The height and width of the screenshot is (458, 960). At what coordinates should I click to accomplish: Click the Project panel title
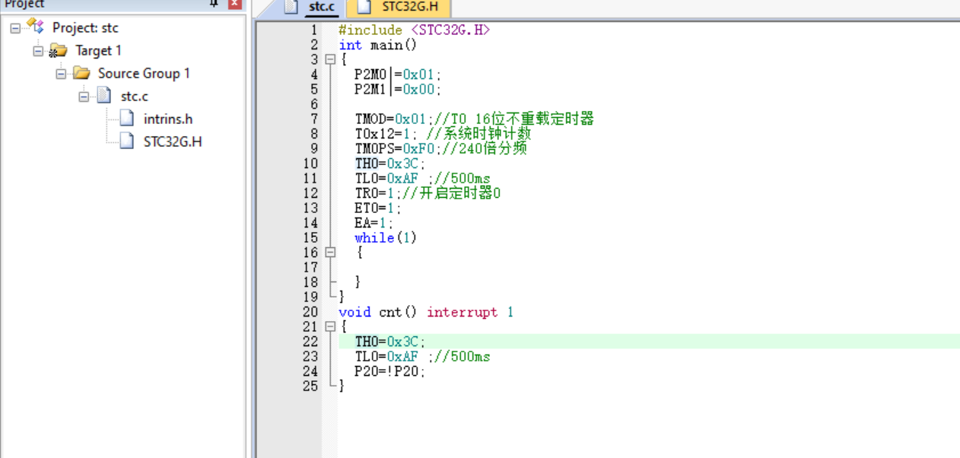click(25, 4)
